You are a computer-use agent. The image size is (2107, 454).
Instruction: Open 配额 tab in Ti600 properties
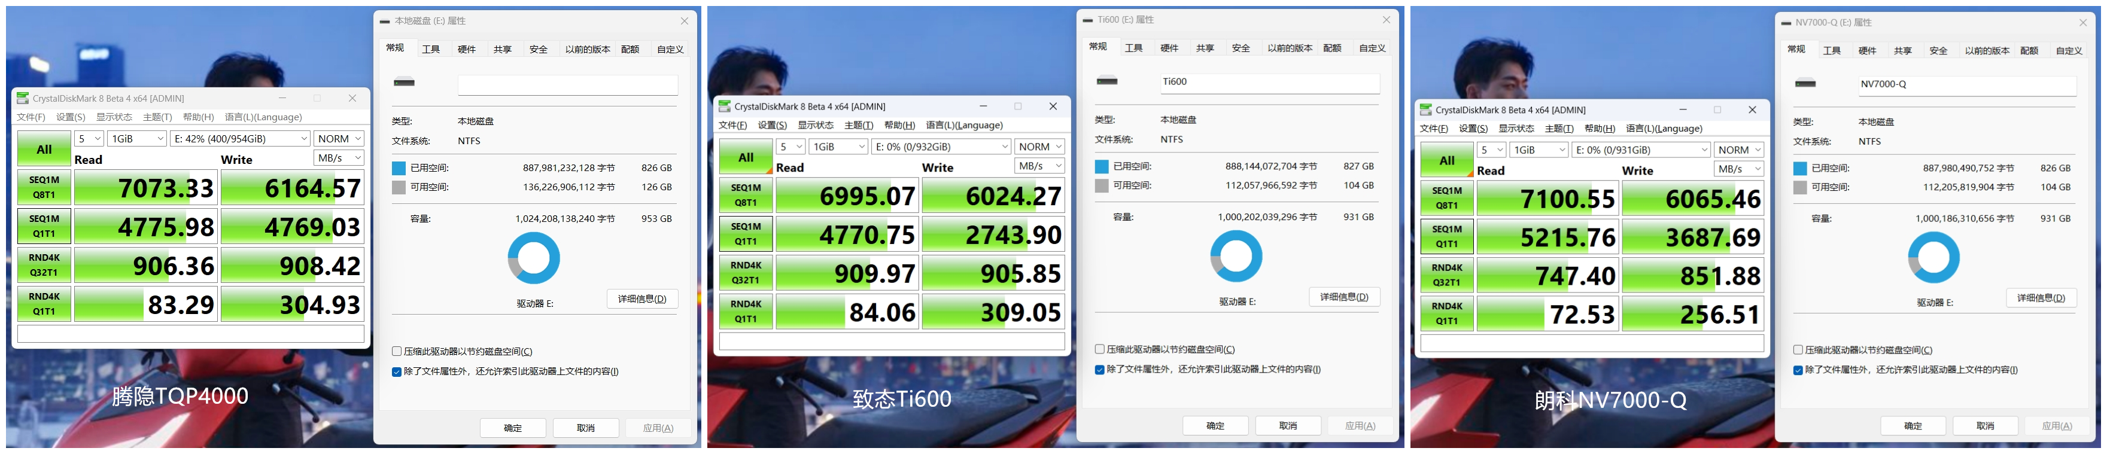(x=1333, y=48)
